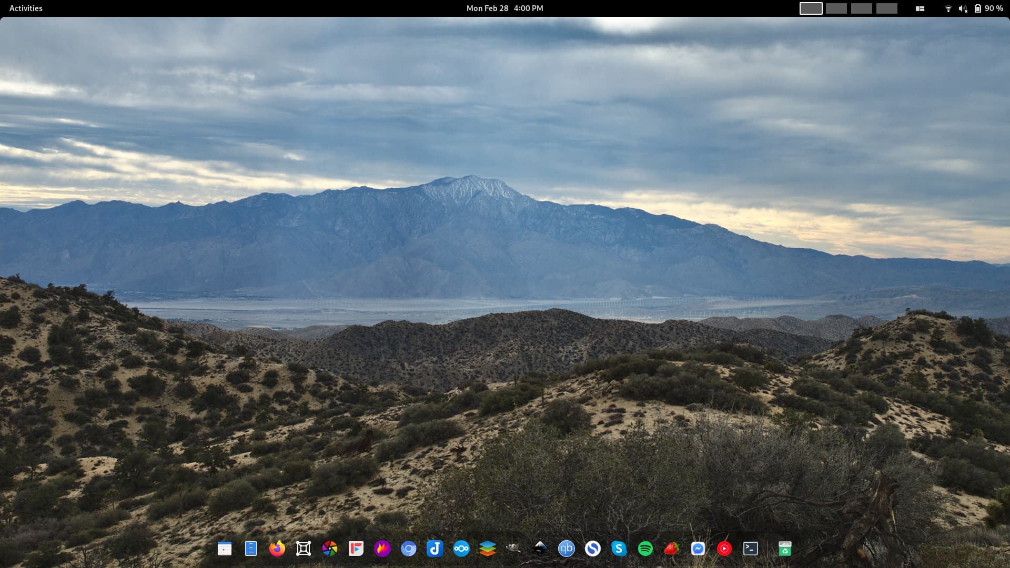Click the Wi-Fi icon in the top bar
This screenshot has height=568, width=1010.
948,8
